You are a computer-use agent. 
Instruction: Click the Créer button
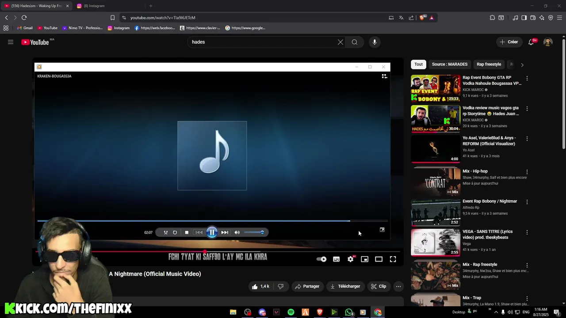[509, 42]
